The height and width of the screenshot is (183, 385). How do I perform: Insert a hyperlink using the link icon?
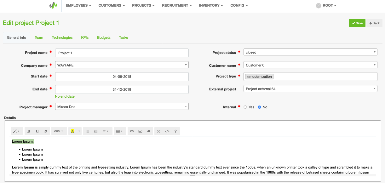click(132, 131)
